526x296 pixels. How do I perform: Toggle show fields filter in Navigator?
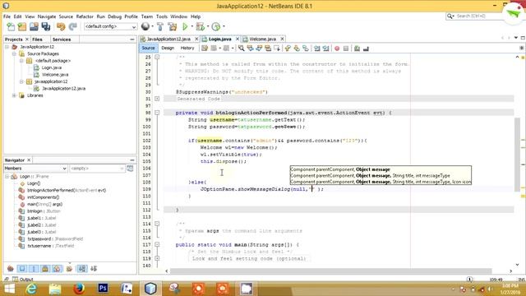[22, 269]
